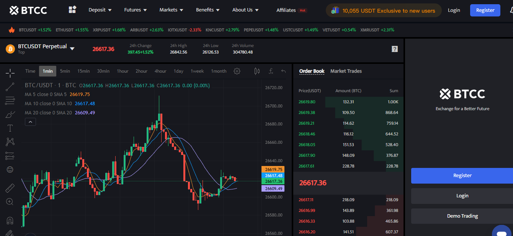Click the Affiliates link

(x=286, y=10)
